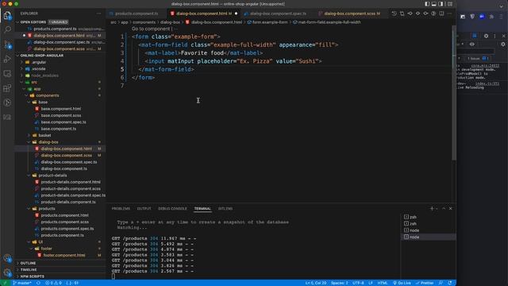Open errors and warnings count in status bar
This screenshot has height=286, width=508.
(x=53, y=283)
